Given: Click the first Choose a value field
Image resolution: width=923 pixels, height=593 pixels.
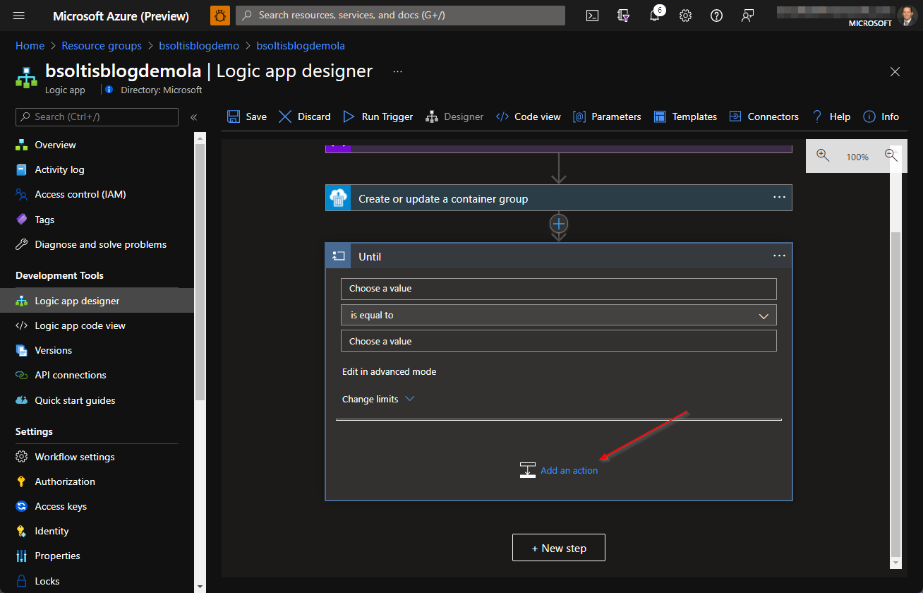Looking at the screenshot, I should click(x=558, y=289).
